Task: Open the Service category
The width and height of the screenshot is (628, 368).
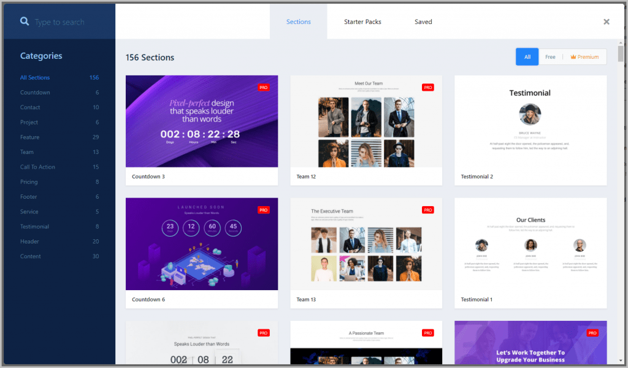Action: point(59,212)
